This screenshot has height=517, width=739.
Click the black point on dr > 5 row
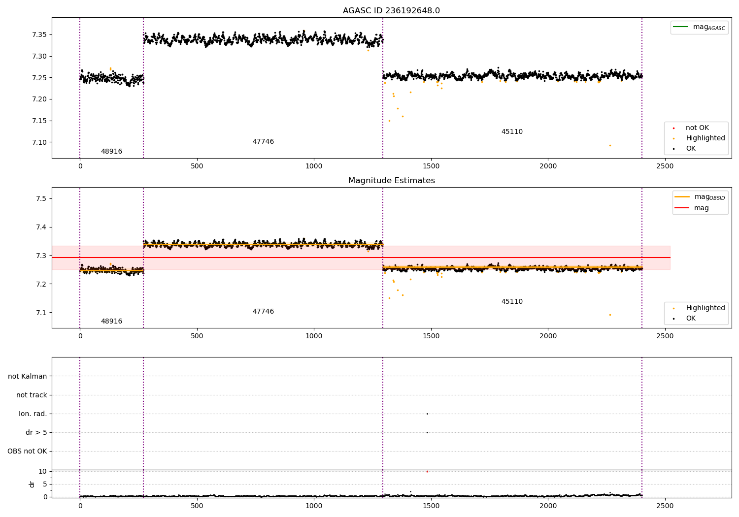point(427,432)
